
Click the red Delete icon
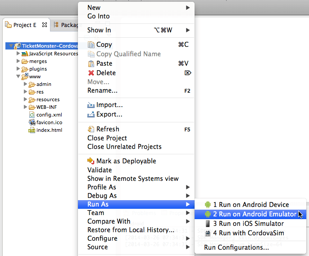(91, 73)
